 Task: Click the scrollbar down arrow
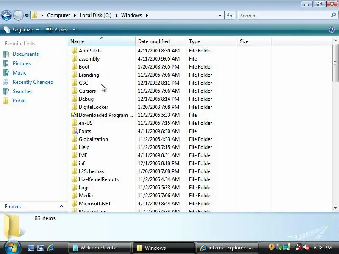[335, 208]
